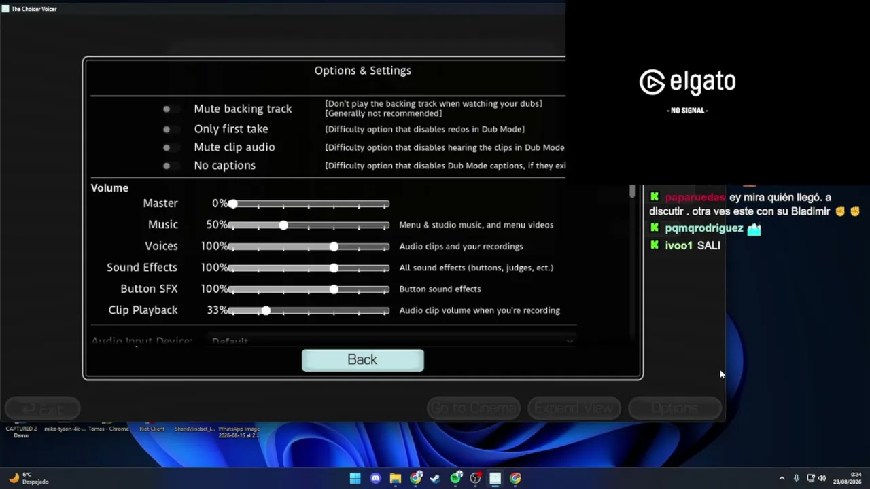870x489 pixels.
Task: Open File Explorer from the taskbar
Action: 395,478
